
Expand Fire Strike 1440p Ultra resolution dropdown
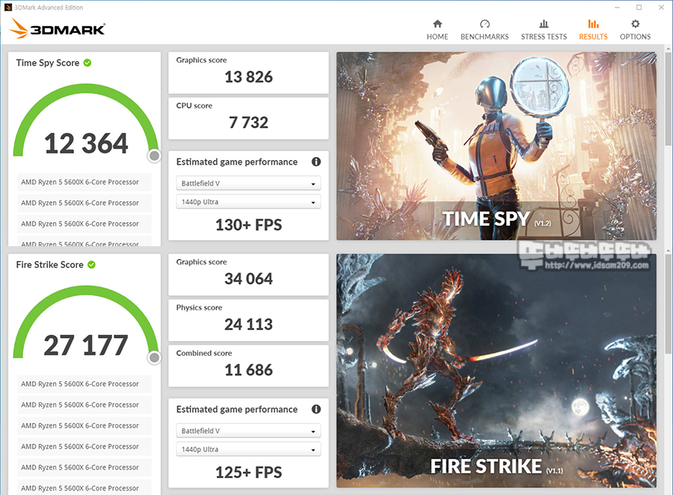248,449
